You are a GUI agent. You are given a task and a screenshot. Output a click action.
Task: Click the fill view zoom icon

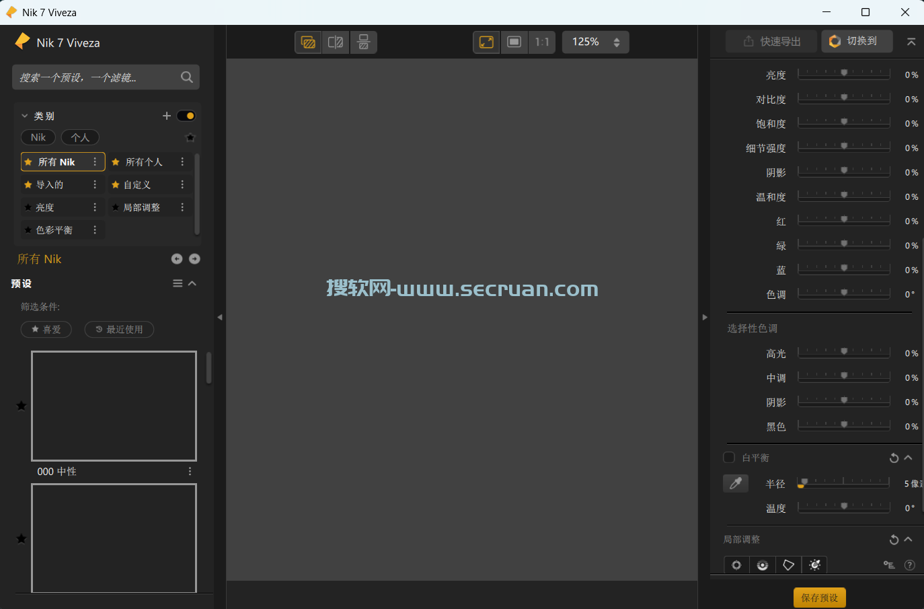514,42
